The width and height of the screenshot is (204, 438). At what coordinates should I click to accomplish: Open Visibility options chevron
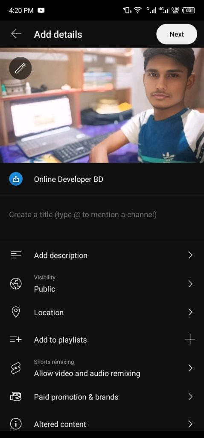click(190, 284)
